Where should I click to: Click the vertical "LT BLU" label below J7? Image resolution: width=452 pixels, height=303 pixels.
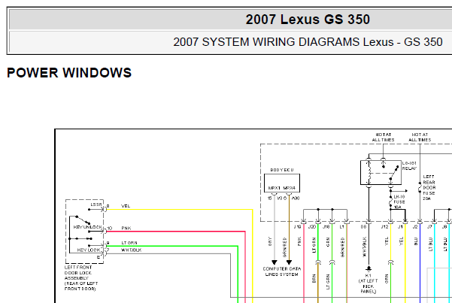pos(431,244)
